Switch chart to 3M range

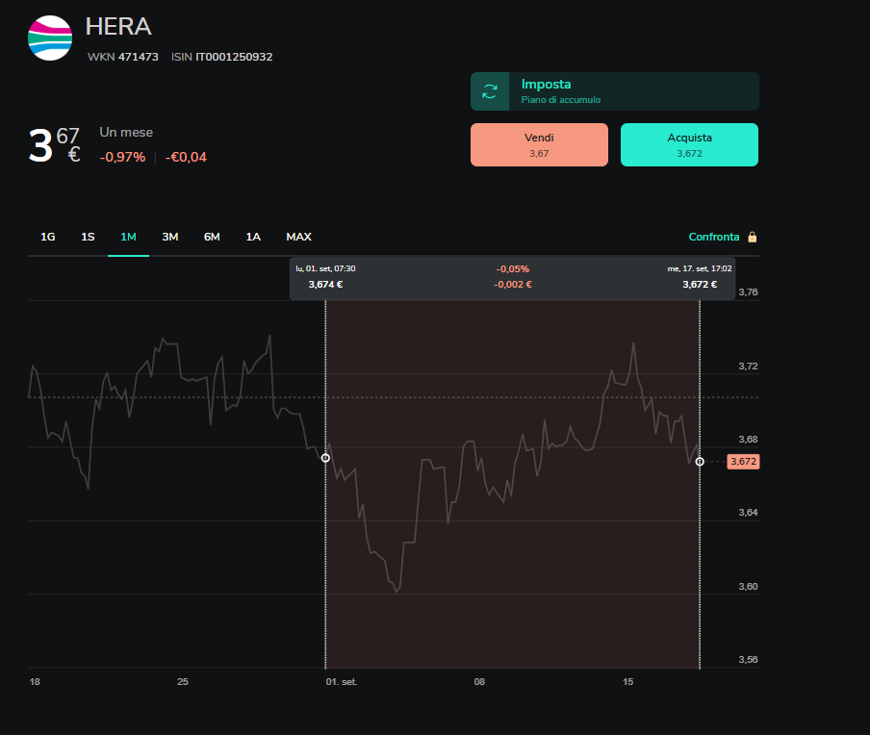coord(169,237)
